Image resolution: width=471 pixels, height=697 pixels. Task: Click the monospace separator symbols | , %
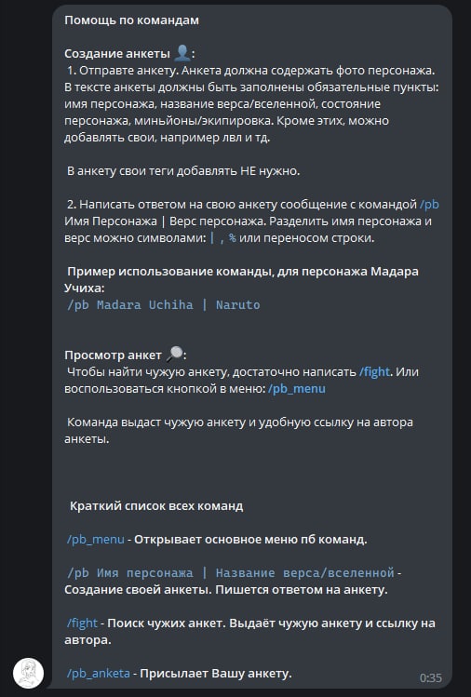(x=222, y=238)
